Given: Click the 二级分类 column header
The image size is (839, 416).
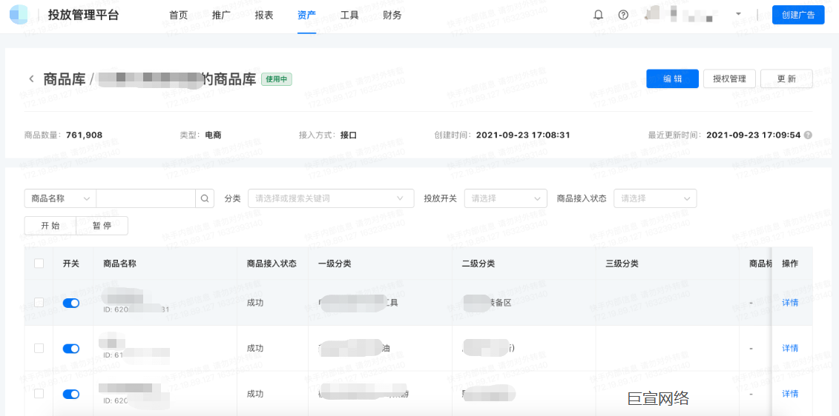Looking at the screenshot, I should point(478,264).
